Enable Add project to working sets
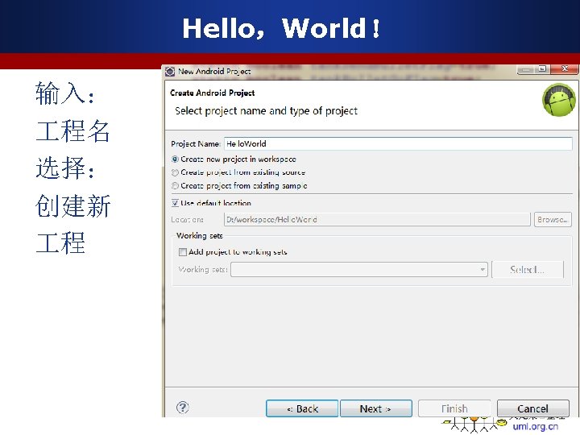The image size is (580, 435). pos(182,252)
